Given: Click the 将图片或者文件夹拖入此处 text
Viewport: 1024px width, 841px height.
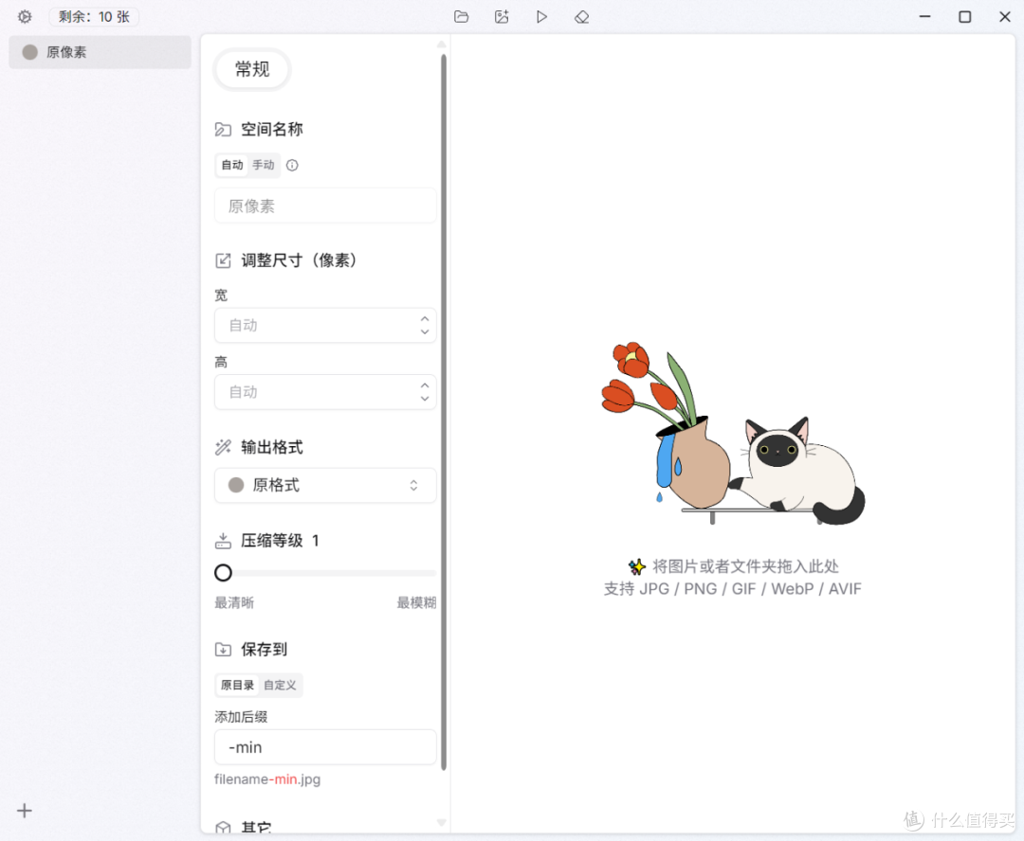Looking at the screenshot, I should (x=745, y=565).
